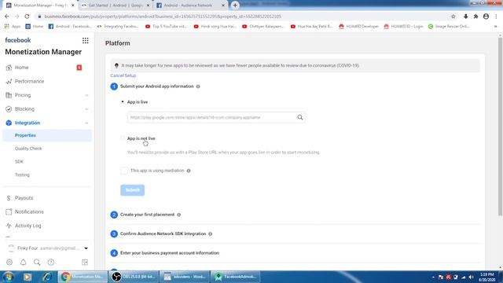This screenshot has width=503, height=283.
Task: Open the Windows Start button
Action: coord(8,277)
